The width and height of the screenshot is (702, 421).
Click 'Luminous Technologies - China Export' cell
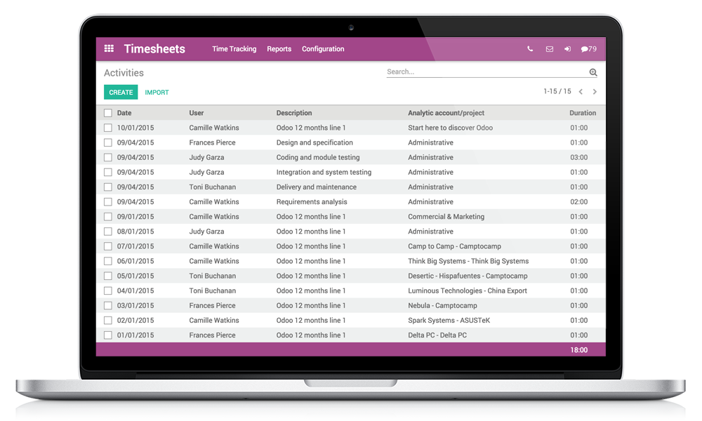click(x=468, y=290)
